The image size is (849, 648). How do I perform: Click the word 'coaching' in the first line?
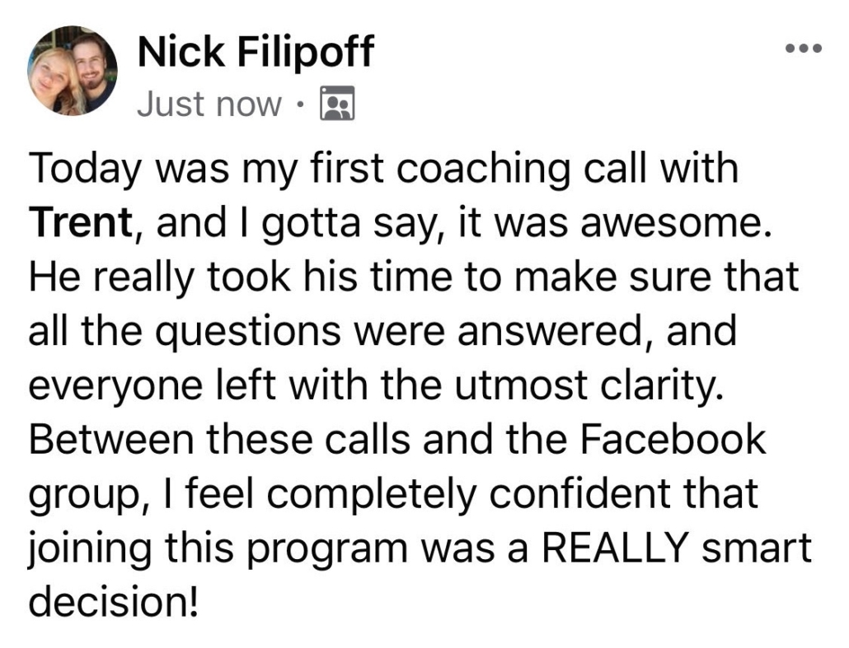[484, 169]
